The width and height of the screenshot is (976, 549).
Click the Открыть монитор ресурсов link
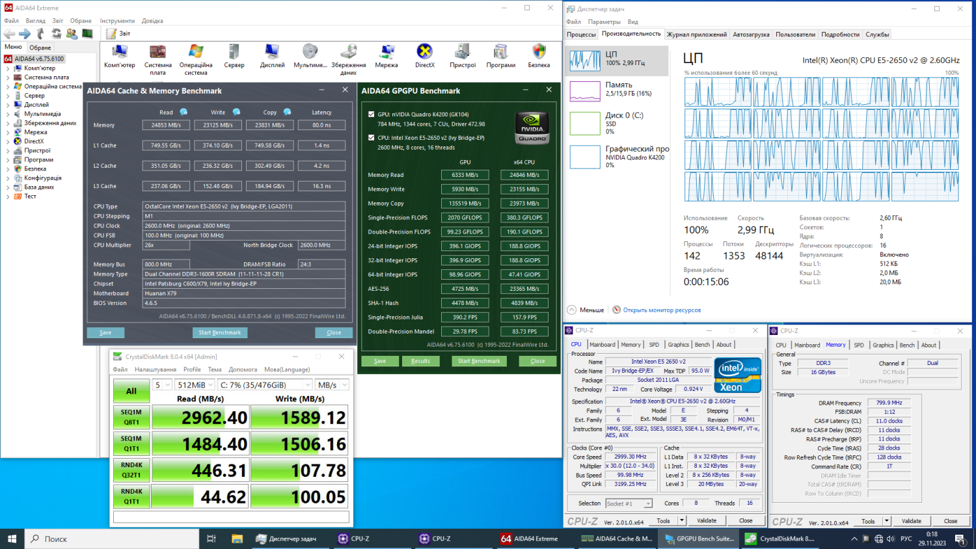coord(661,310)
